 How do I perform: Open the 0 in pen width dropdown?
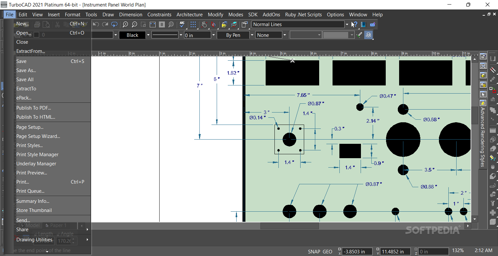pyautogui.click(x=214, y=35)
